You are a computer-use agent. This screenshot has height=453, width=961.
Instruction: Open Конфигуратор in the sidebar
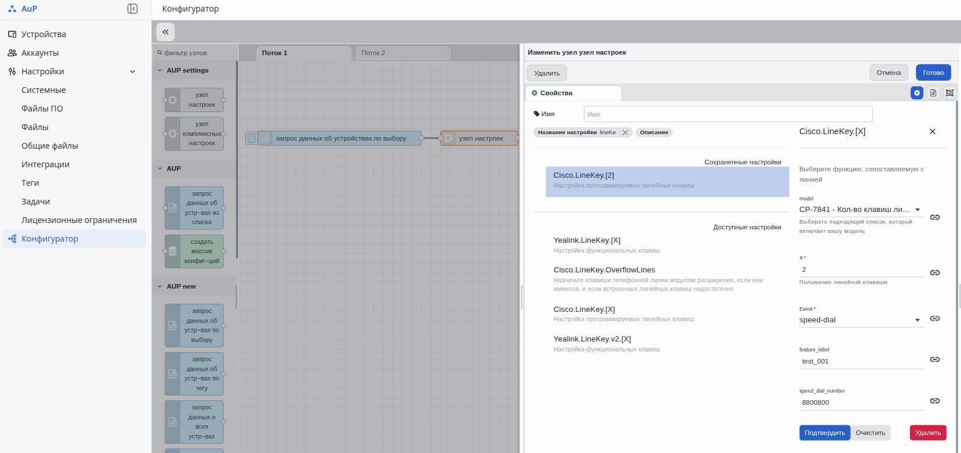(x=75, y=239)
